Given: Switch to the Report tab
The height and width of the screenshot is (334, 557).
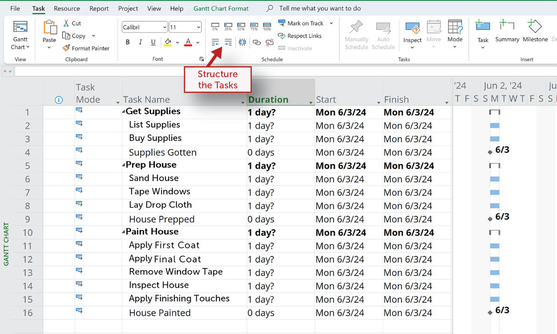Looking at the screenshot, I should 99,9.
